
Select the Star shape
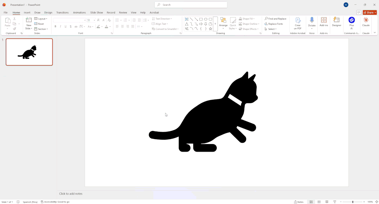tap(211, 29)
